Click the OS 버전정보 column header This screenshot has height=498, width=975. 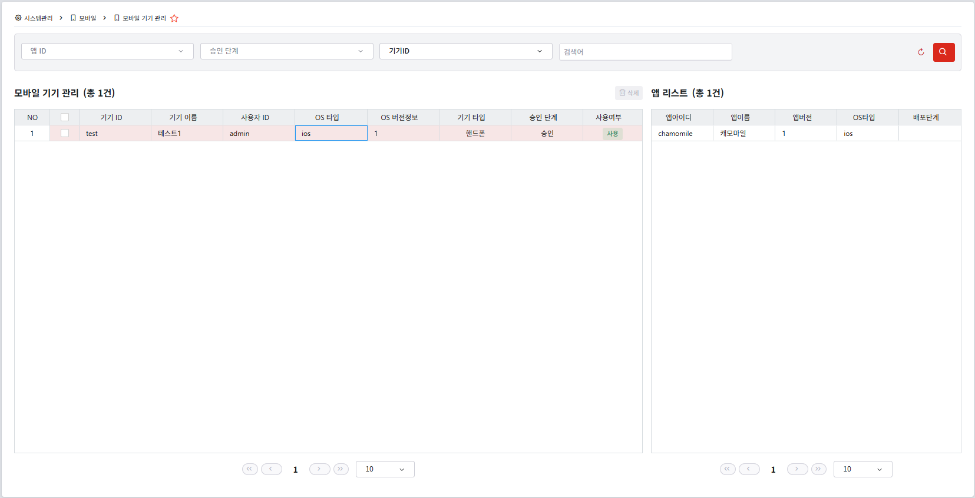(403, 117)
